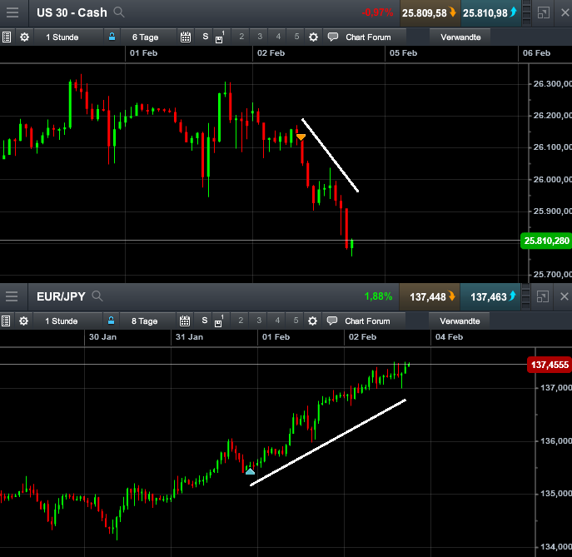Click the pop-out window icon of the US 30 panel
The width and height of the screenshot is (572, 557).
click(543, 12)
